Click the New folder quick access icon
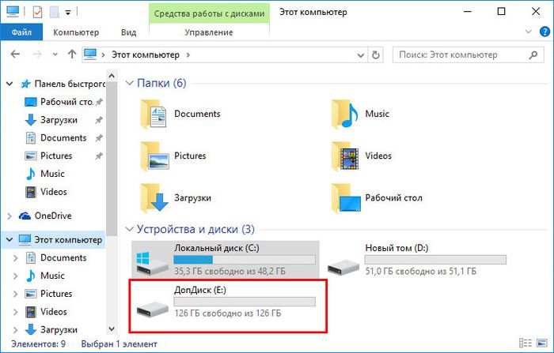Screen dimensions: 554x353 coord(54,12)
